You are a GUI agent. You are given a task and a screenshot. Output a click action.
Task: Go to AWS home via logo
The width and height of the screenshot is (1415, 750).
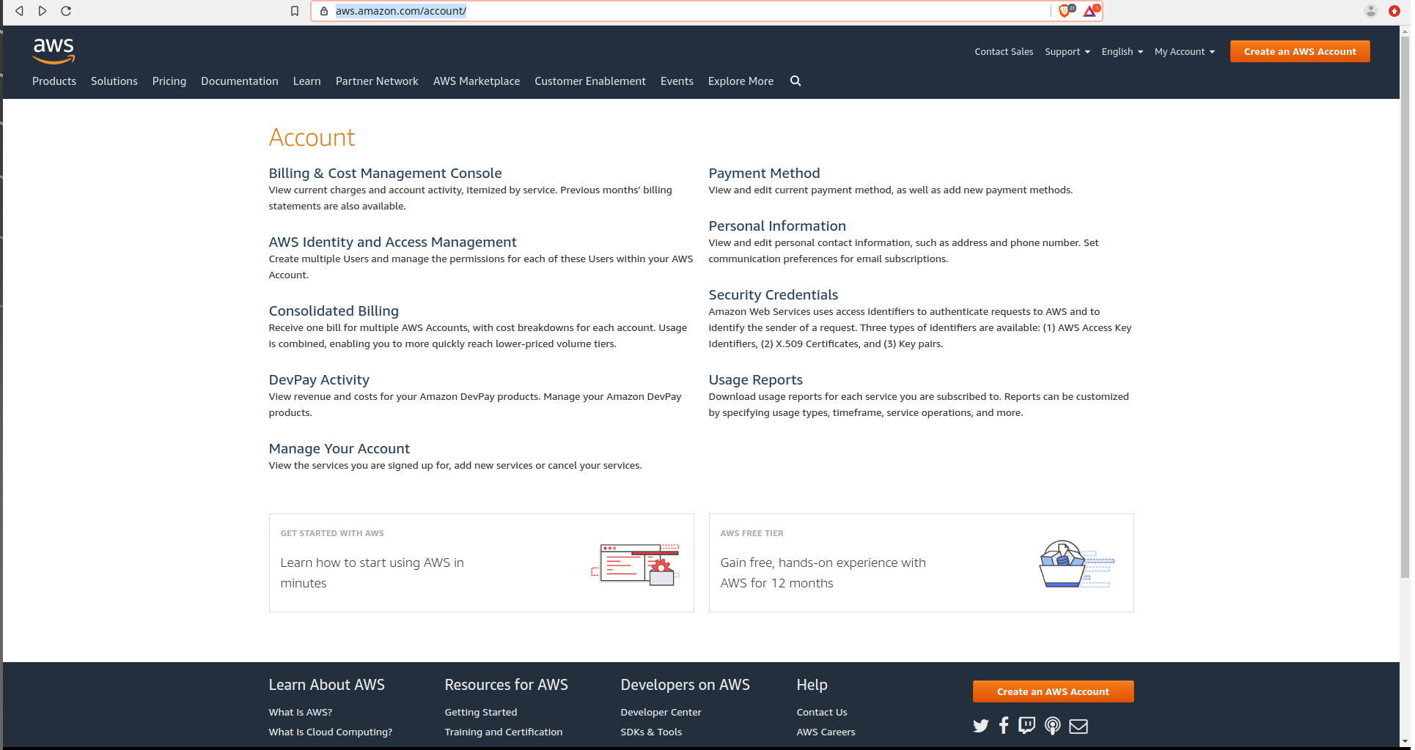[x=54, y=51]
